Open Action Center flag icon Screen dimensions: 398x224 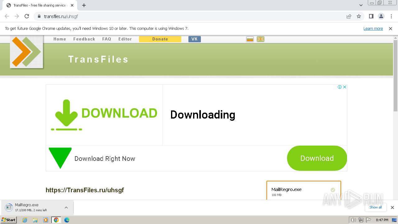tap(368, 220)
